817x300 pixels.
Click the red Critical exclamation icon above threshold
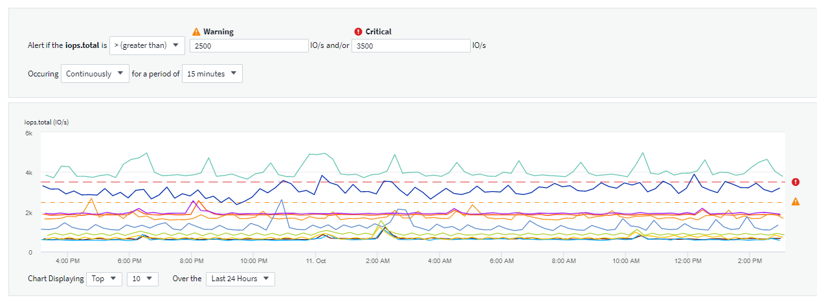pos(358,31)
